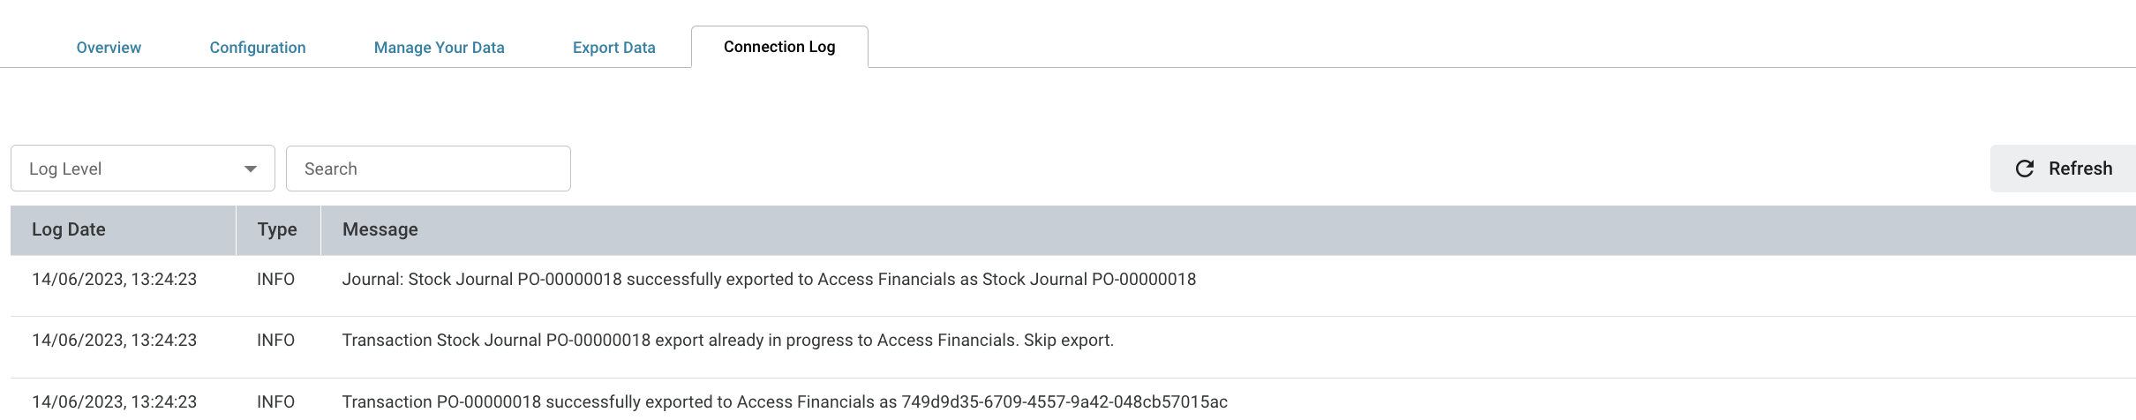The image size is (2136, 420).
Task: Click the first row's log date 14/06/2023, 13:24:23
Action: pyautogui.click(x=115, y=280)
